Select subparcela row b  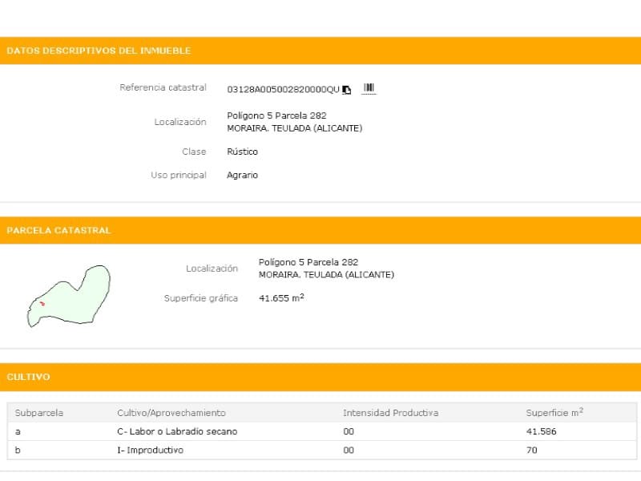coord(18,450)
